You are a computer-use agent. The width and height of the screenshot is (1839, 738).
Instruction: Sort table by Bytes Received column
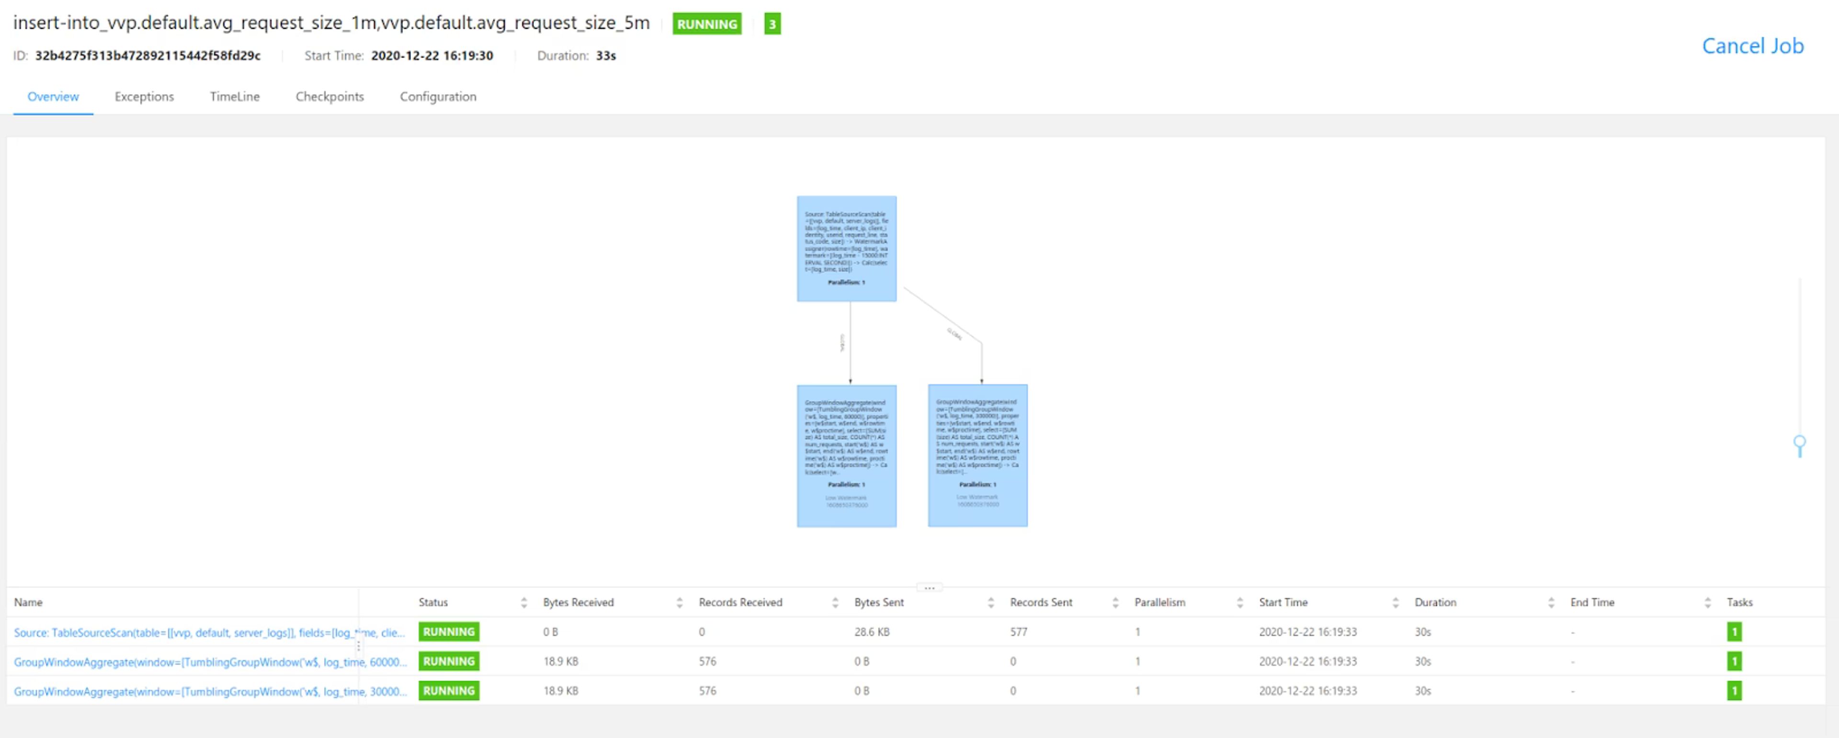pyautogui.click(x=680, y=602)
